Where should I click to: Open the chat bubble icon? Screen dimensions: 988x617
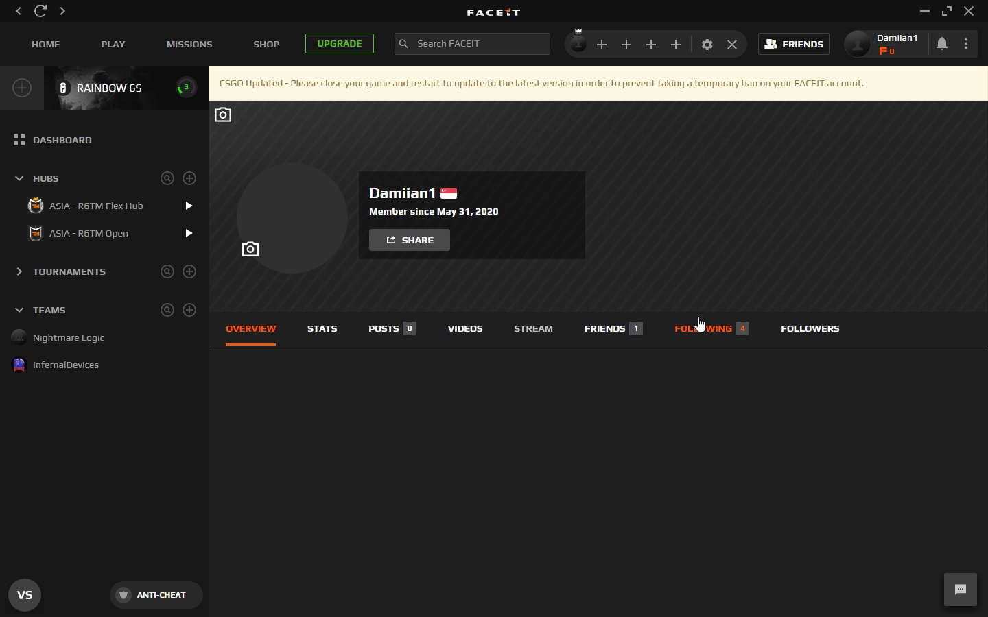point(960,590)
